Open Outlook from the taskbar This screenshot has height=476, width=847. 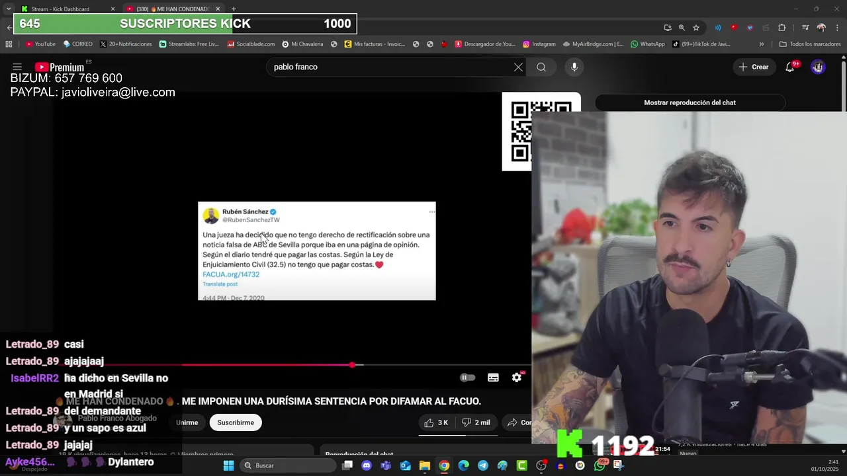405,465
